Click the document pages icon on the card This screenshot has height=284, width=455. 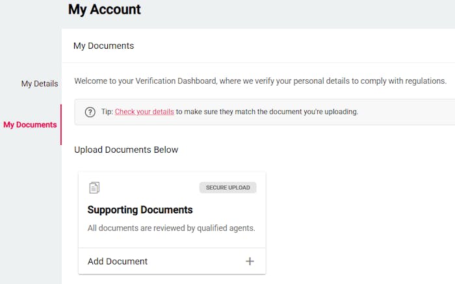[94, 188]
